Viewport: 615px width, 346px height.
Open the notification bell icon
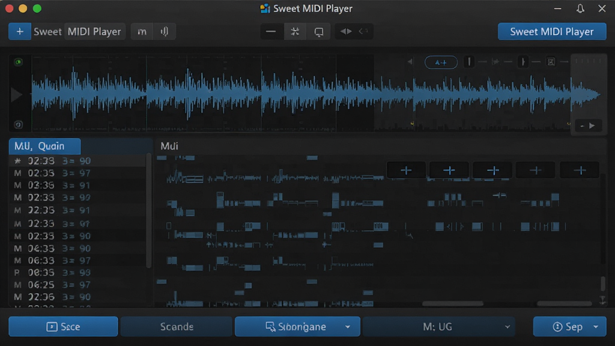coord(581,8)
